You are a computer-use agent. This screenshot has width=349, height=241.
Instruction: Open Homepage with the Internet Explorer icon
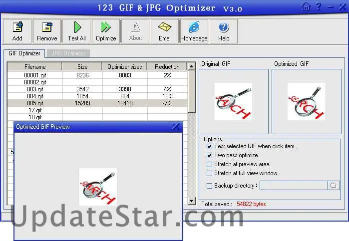[194, 31]
